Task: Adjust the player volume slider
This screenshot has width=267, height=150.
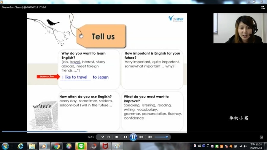Action: 161,137
